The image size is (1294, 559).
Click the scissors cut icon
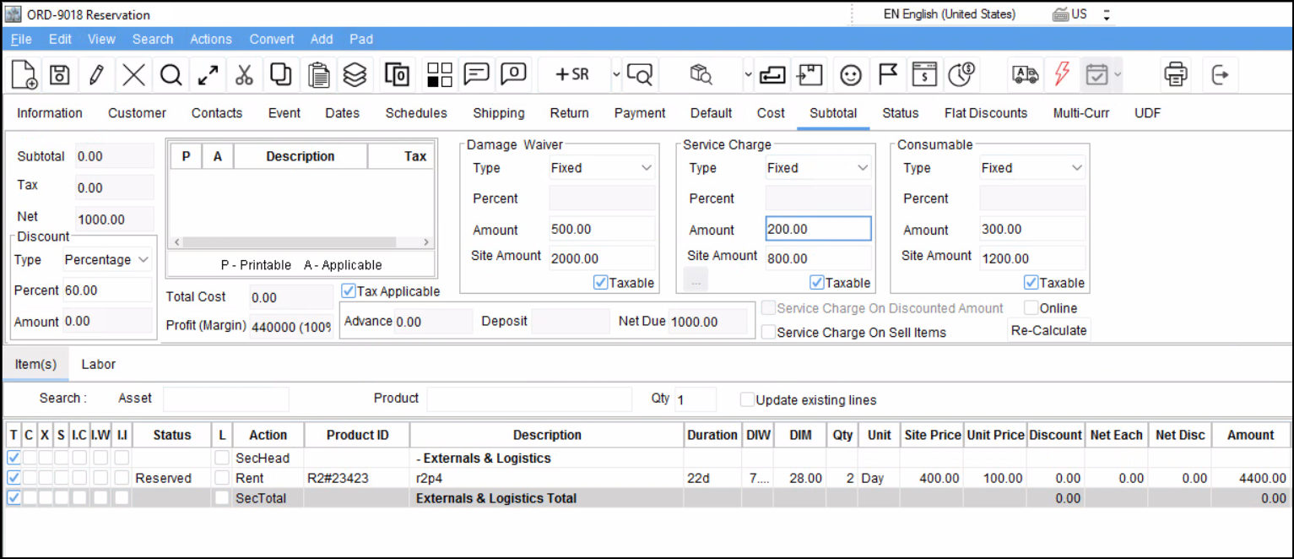[245, 74]
